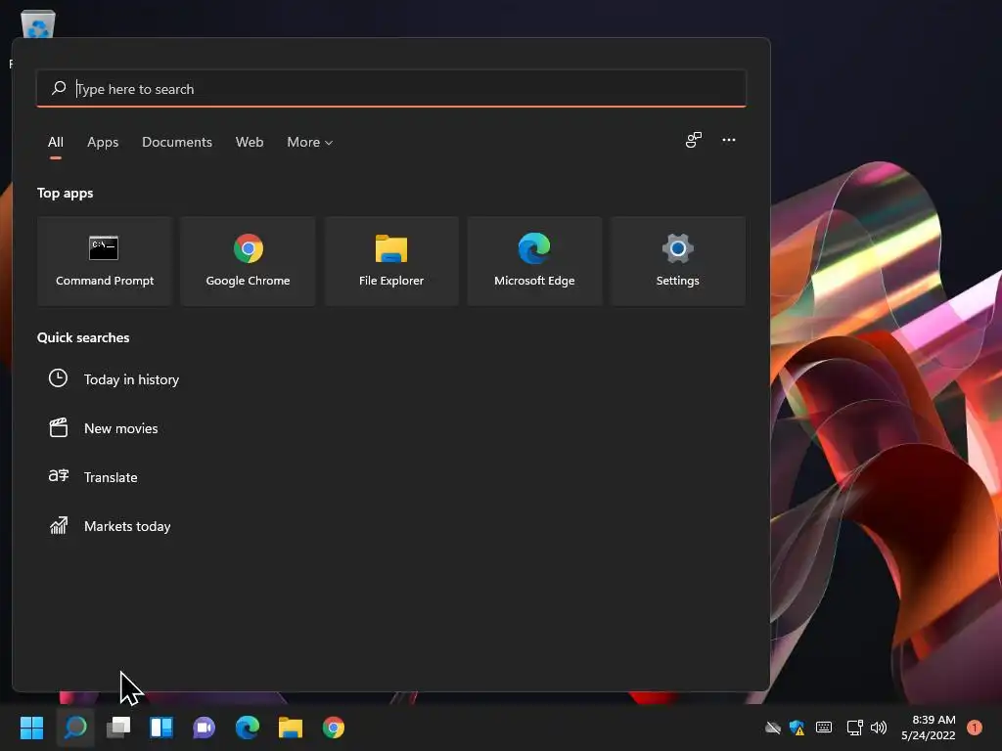1002x751 pixels.
Task: Click the chart icon beside Markets today
Action: coord(58,525)
